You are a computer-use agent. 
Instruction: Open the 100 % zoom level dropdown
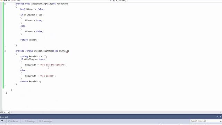click(8, 112)
